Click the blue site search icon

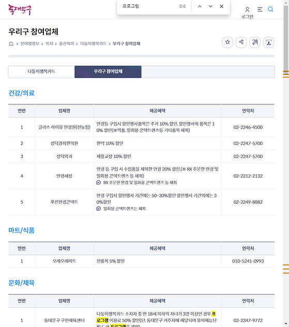(x=270, y=9)
